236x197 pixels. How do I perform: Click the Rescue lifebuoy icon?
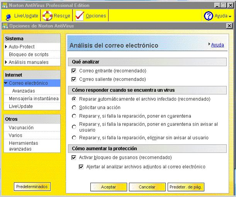[x=47, y=16]
